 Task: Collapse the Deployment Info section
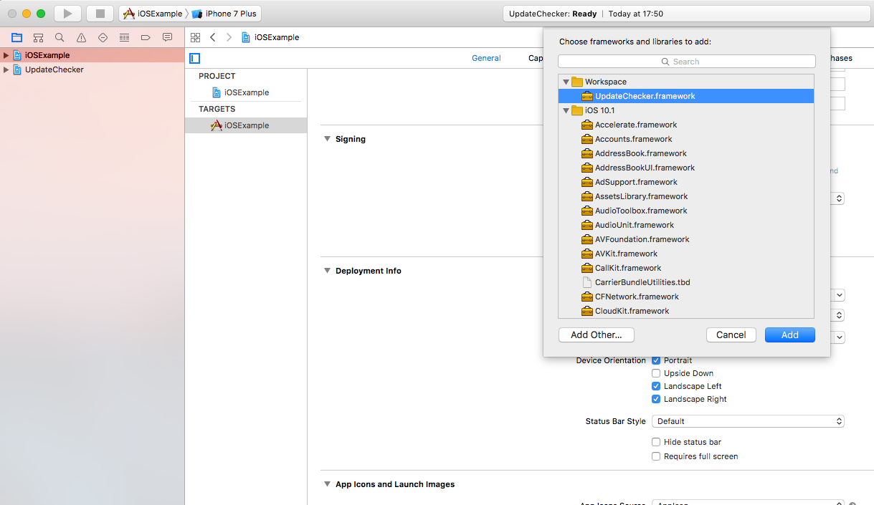coord(328,271)
